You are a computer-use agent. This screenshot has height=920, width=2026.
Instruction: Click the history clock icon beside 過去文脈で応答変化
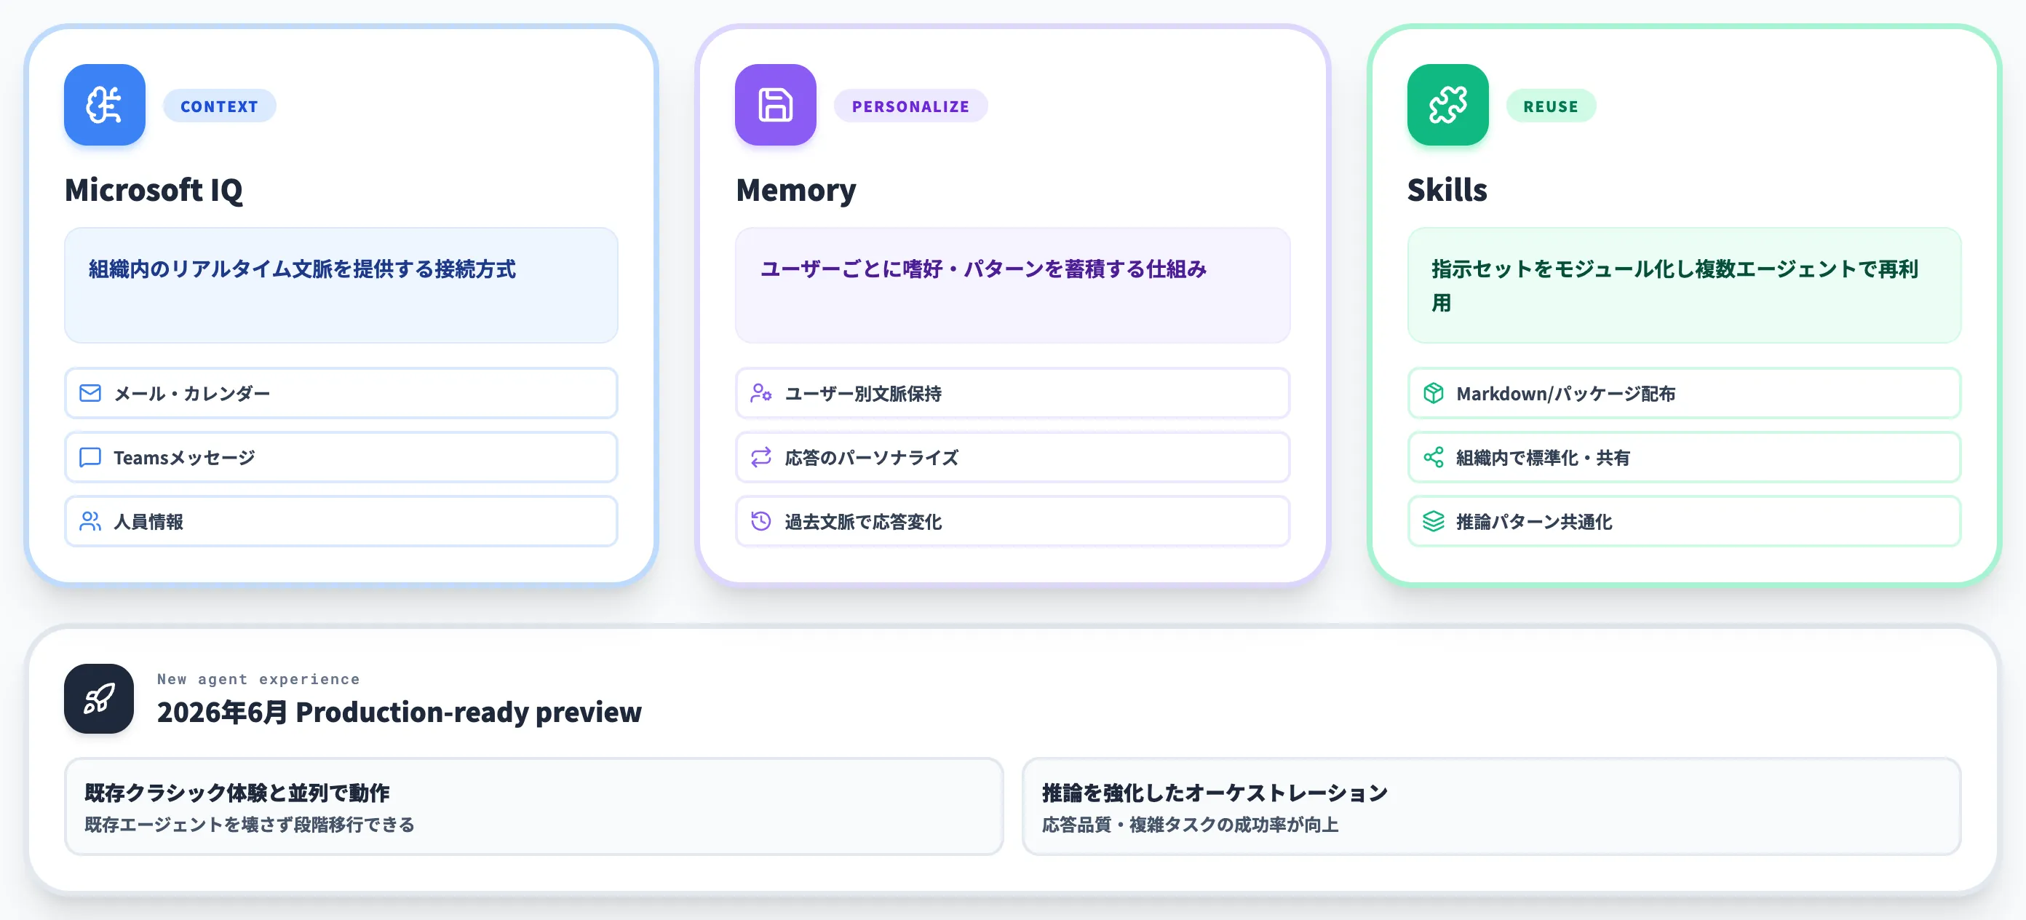tap(761, 521)
